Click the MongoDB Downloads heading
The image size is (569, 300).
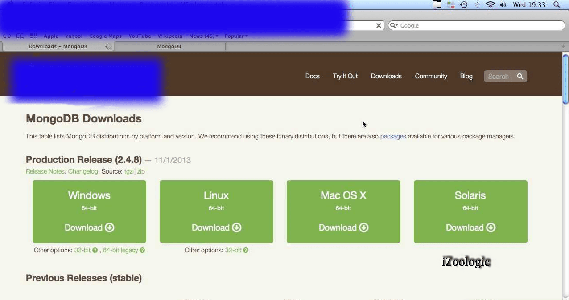(84, 119)
